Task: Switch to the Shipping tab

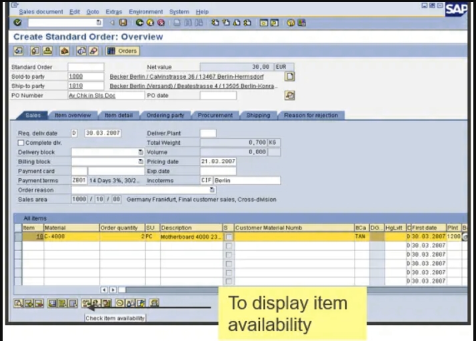Action: pyautogui.click(x=258, y=115)
